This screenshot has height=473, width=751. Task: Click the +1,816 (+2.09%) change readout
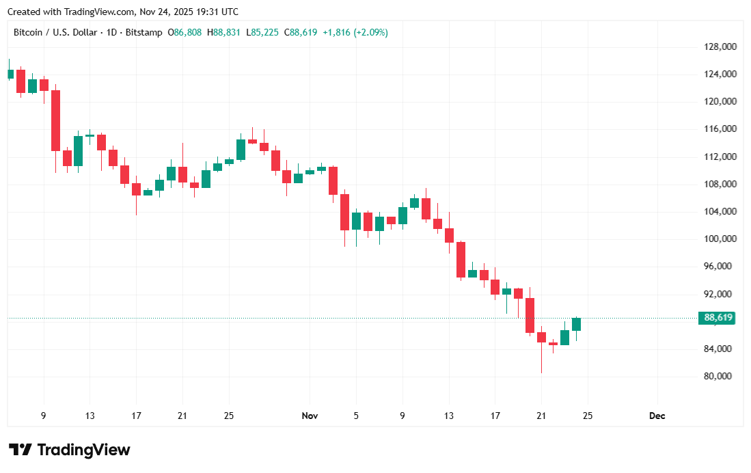(x=356, y=32)
